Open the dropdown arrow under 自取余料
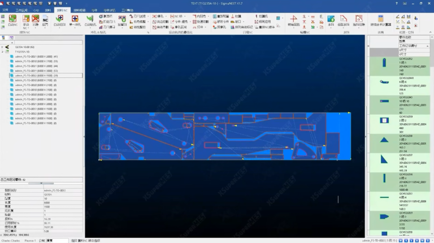Image resolution: width=434 pixels, height=243 pixels. pyautogui.click(x=343, y=28)
